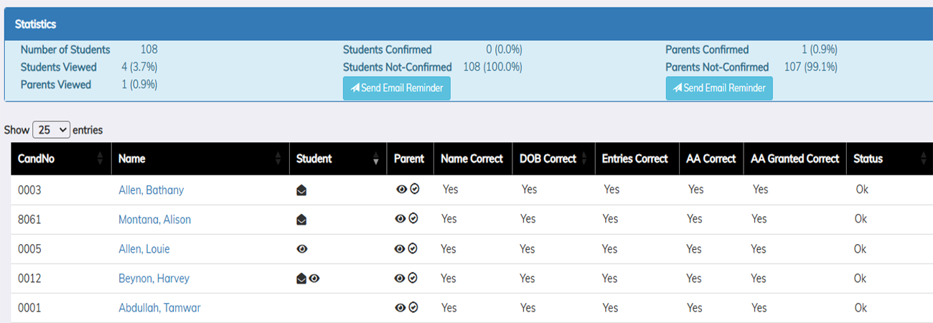Viewport: 933px width, 323px height.
Task: Click parent confirmed checkmark for Montana, Alison
Action: [413, 218]
